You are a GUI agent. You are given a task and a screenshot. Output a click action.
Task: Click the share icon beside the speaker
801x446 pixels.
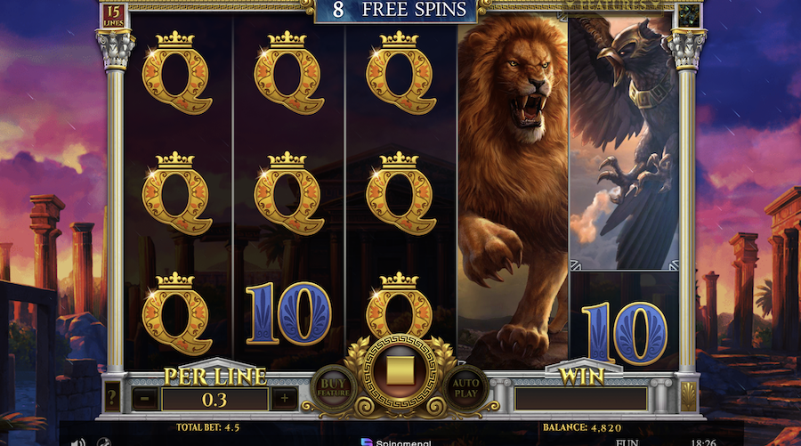[x=104, y=442]
